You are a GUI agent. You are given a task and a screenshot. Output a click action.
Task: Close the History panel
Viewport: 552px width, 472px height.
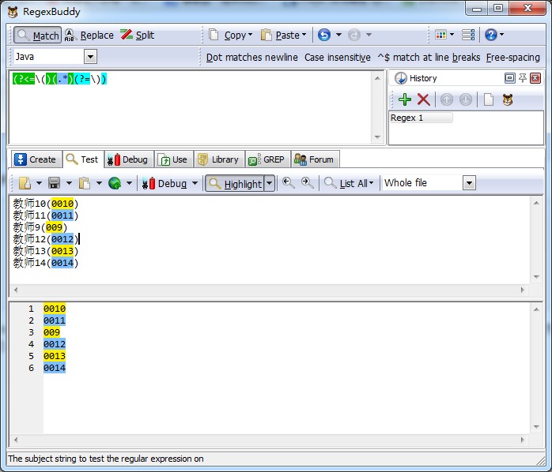535,78
